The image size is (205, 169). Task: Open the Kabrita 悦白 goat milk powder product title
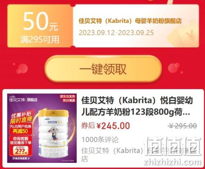(137, 106)
